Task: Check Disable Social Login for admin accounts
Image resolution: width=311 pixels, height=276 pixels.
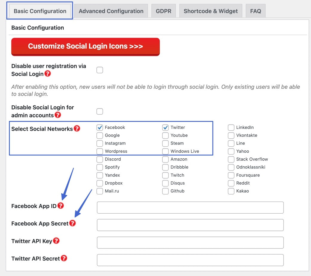Action: click(99, 111)
